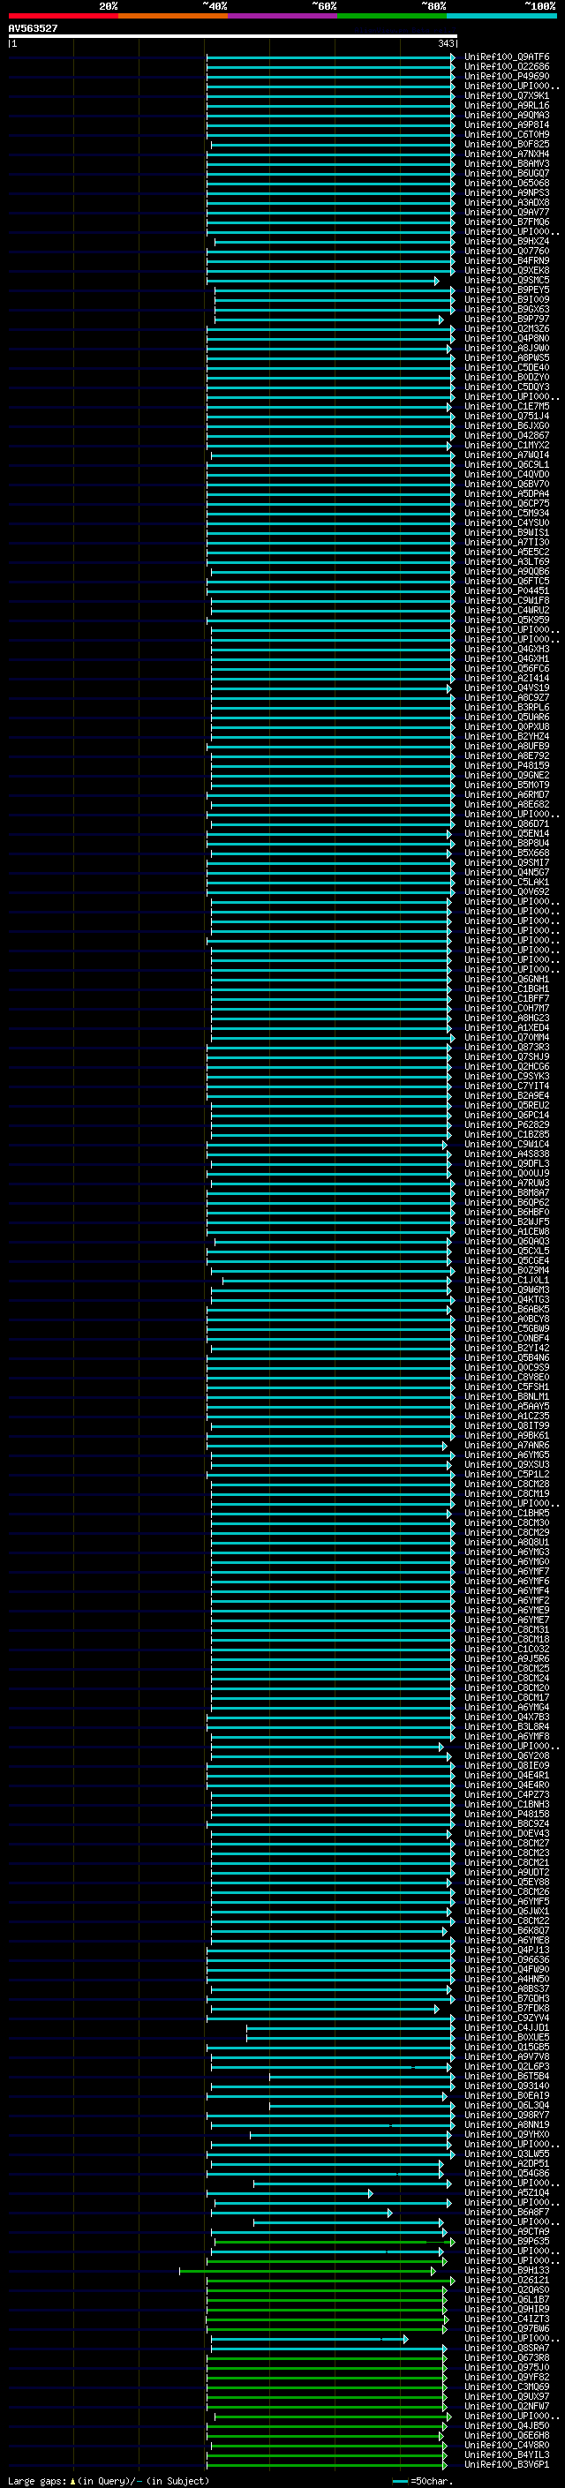Screen dimensions: 565x2488
Task: Click alignment bar for UniRef100_A5Z104
Action: coord(290,2193)
